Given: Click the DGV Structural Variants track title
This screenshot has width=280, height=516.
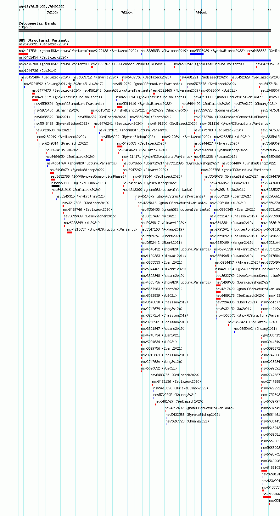Looking at the screenshot, I should tap(44, 40).
